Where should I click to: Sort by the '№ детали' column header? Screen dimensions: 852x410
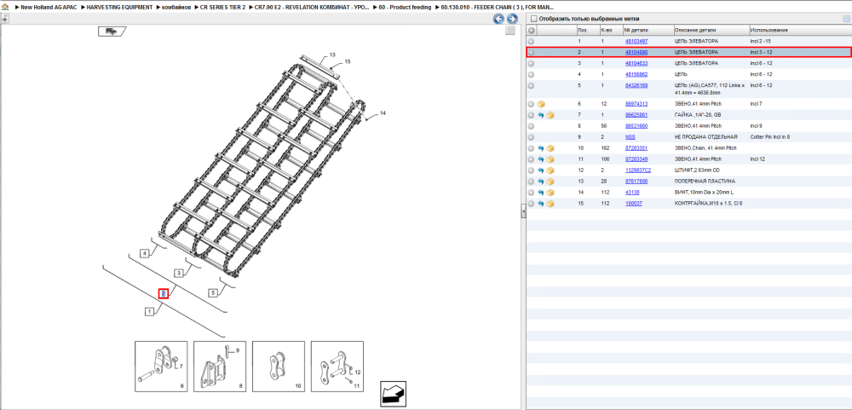pyautogui.click(x=648, y=31)
